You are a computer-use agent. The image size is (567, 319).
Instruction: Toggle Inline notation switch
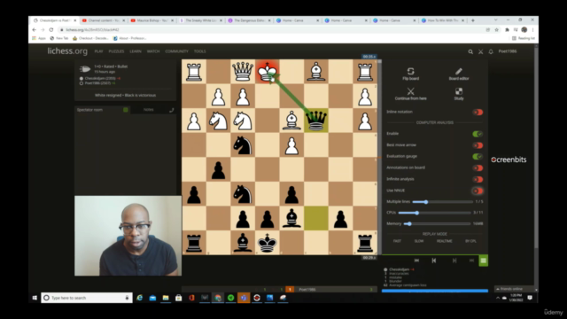[478, 113]
